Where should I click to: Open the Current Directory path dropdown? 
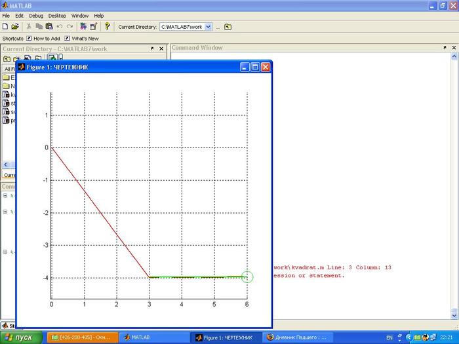click(x=209, y=27)
